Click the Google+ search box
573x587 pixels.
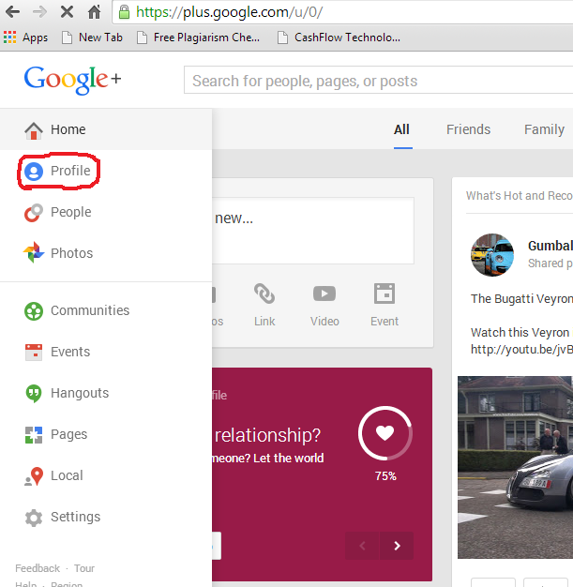pyautogui.click(x=375, y=81)
